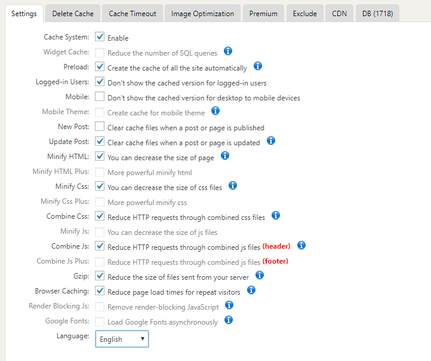Click the info icon for Mobile Theme
This screenshot has width=431, height=361.
(215, 111)
